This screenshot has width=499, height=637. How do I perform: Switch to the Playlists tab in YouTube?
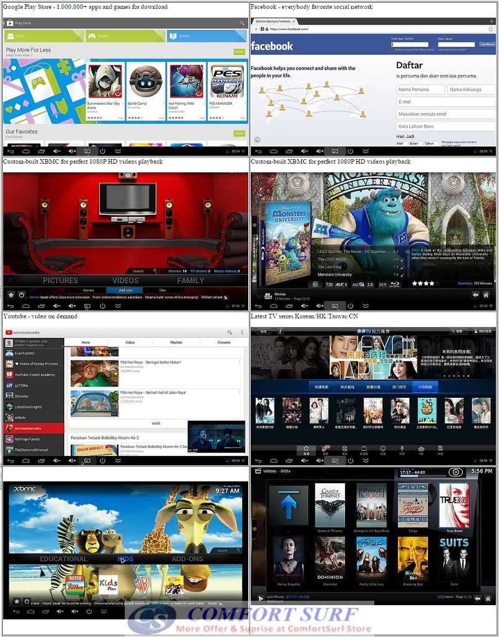(177, 342)
